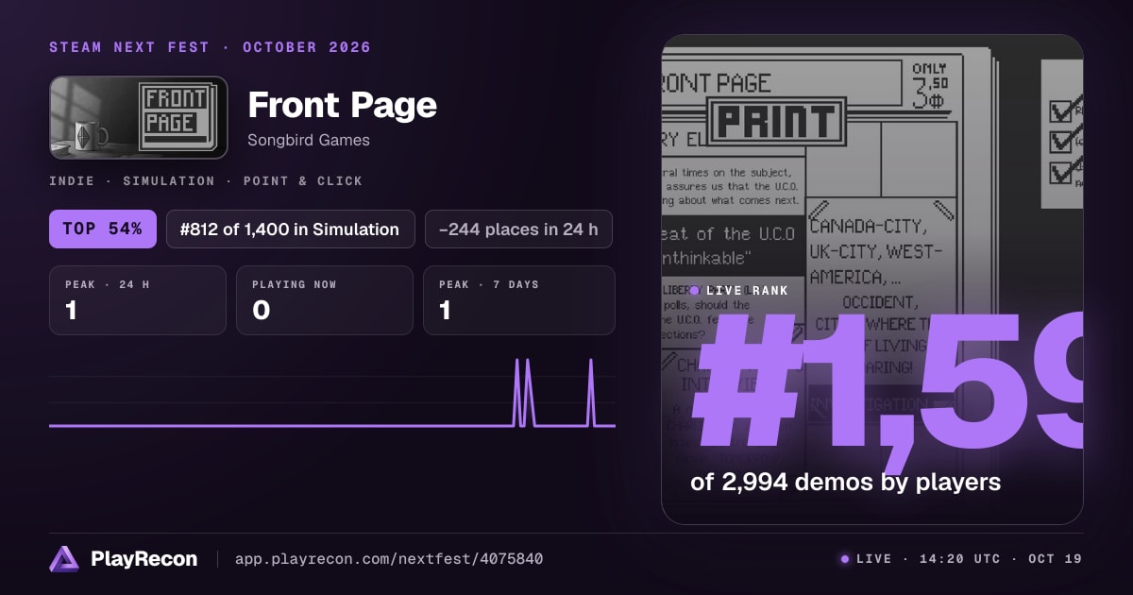Open the Front Page game capsule thumbnail

click(139, 117)
